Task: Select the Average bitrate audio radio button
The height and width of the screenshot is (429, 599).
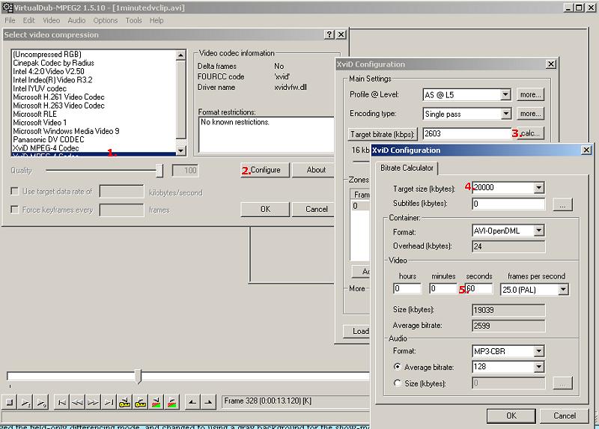Action: 398,366
